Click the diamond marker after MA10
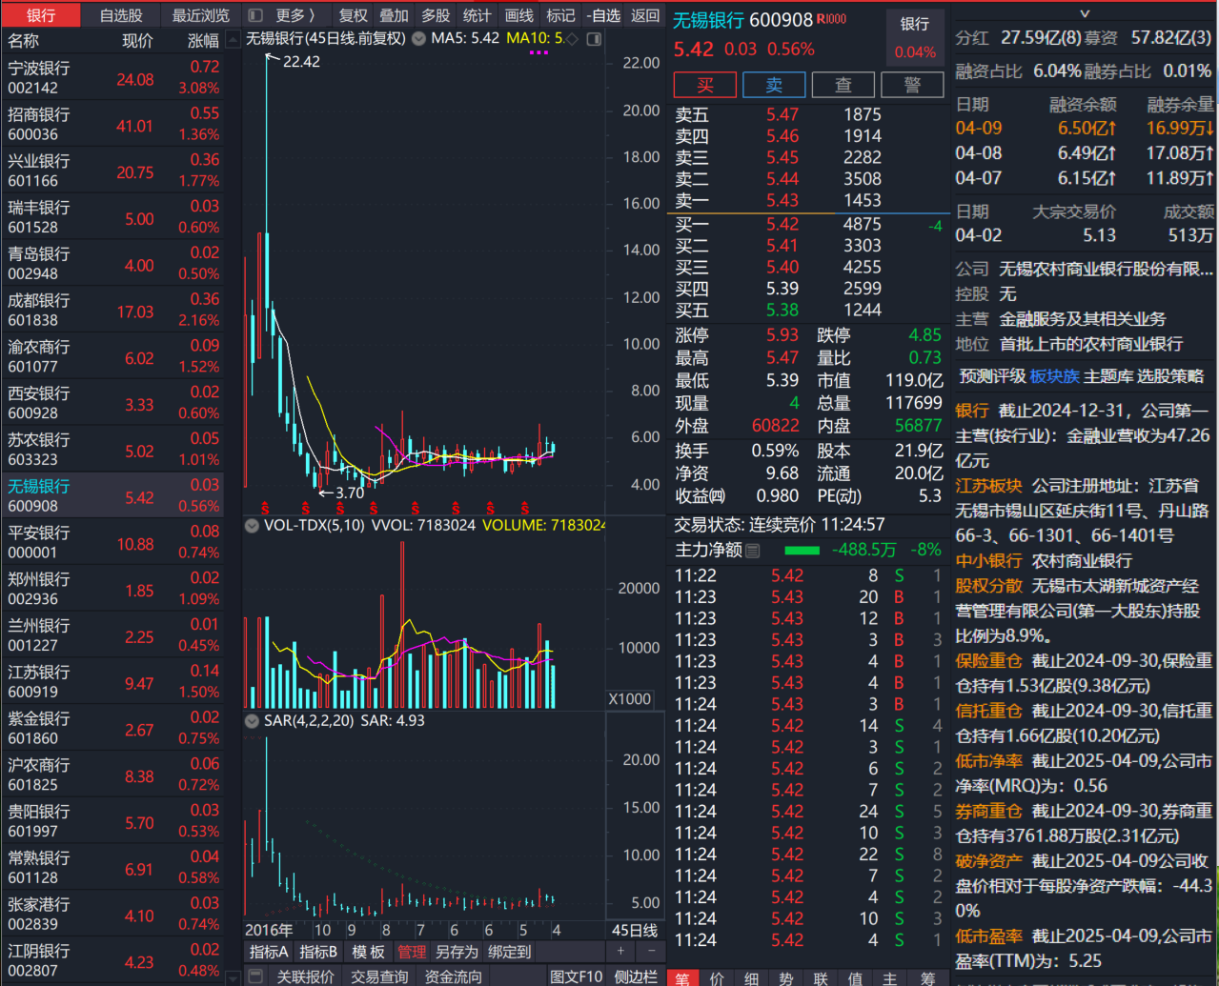The image size is (1219, 986). tap(572, 39)
